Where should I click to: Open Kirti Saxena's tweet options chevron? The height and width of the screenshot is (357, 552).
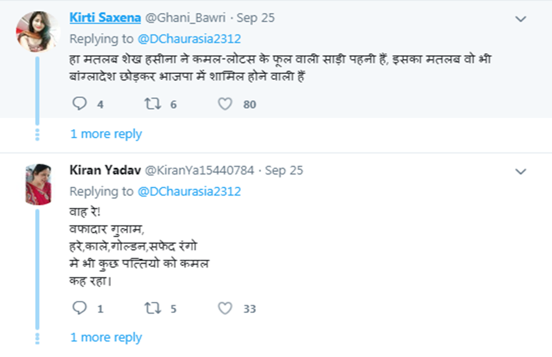[520, 19]
